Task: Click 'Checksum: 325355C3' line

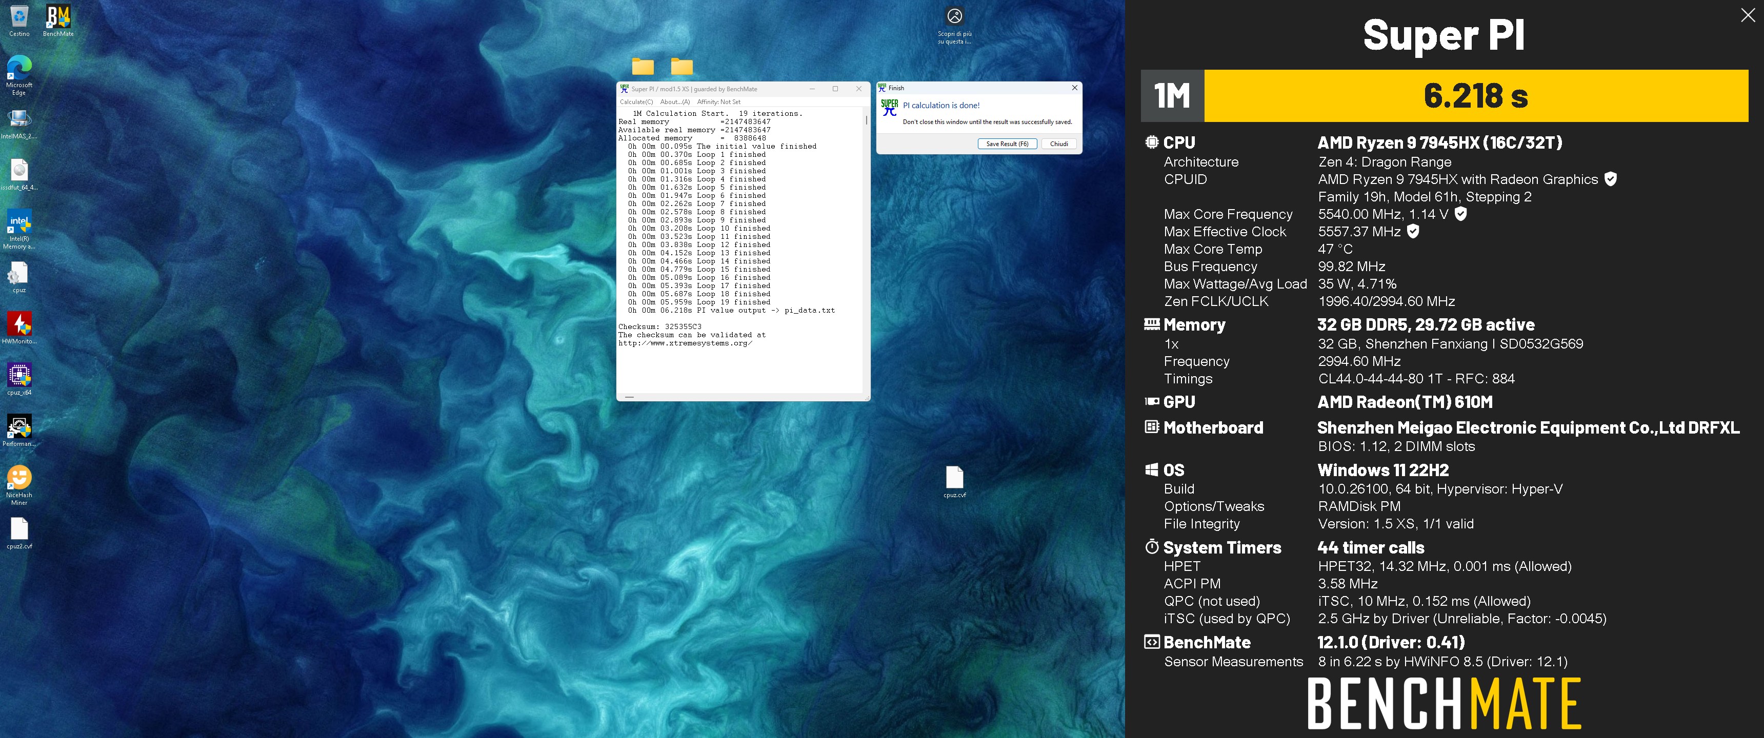Action: pos(659,326)
